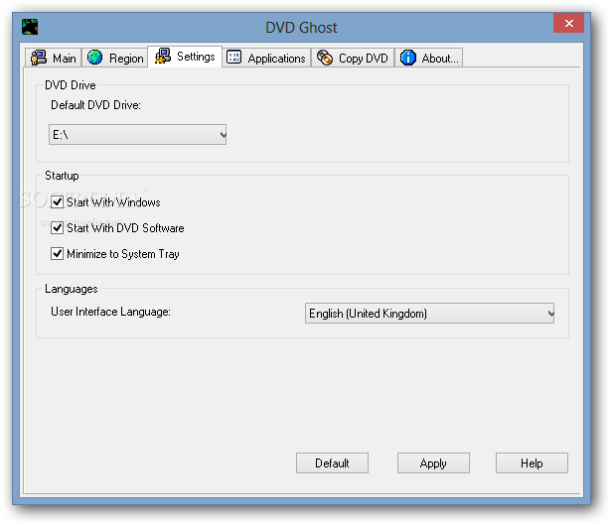Click the Start With Windows label text
The height and width of the screenshot is (525, 611).
tap(113, 202)
